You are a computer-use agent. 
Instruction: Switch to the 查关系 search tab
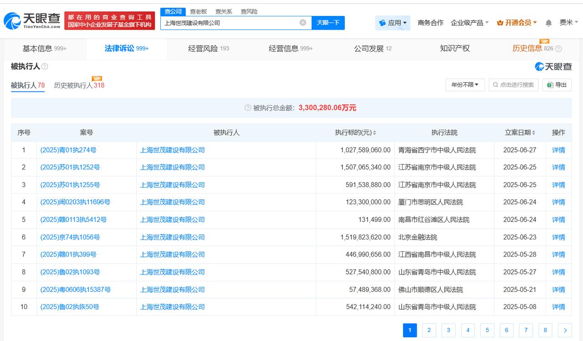224,11
